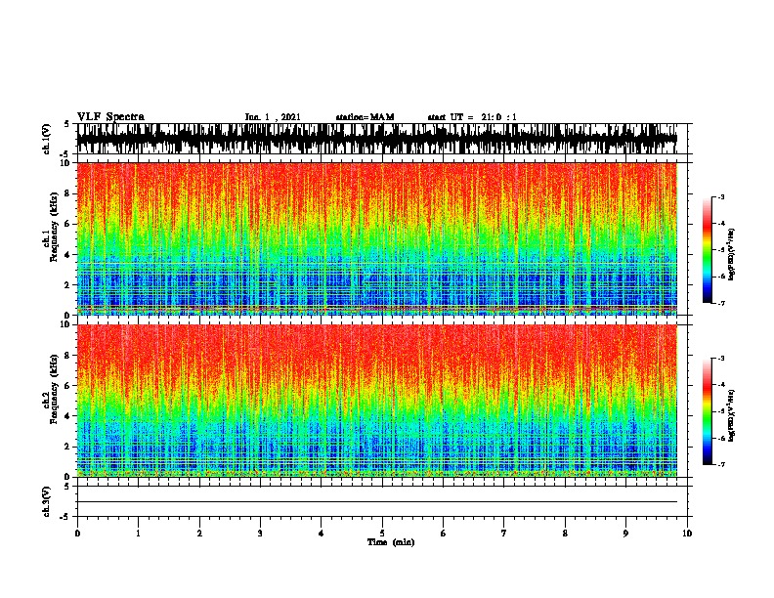Click time axis tick label "4"

coord(322,534)
